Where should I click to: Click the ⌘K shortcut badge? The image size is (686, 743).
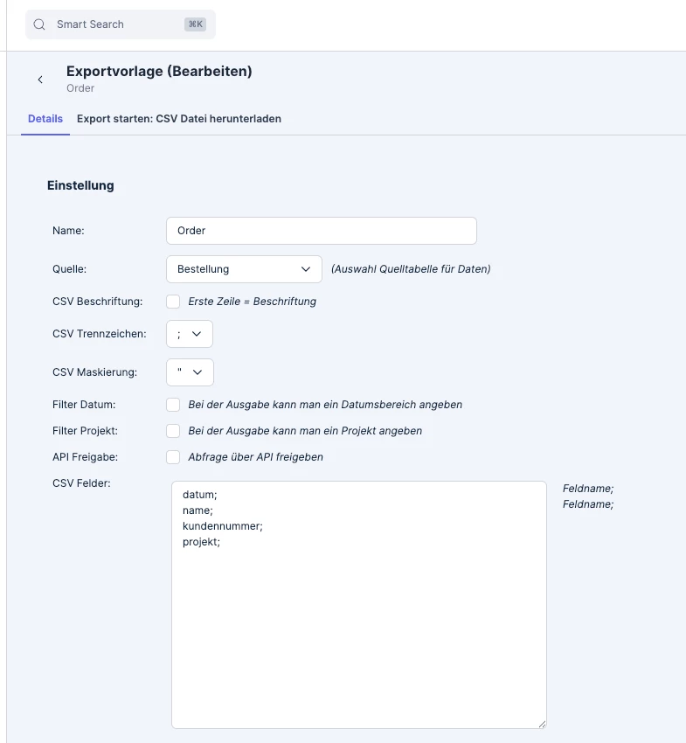pyautogui.click(x=195, y=24)
